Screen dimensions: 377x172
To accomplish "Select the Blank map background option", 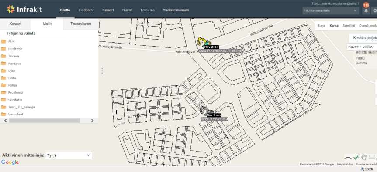I will pos(321,26).
